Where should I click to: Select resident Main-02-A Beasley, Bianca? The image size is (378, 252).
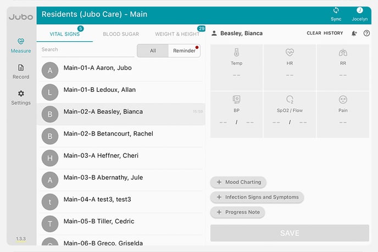pyautogui.click(x=122, y=114)
